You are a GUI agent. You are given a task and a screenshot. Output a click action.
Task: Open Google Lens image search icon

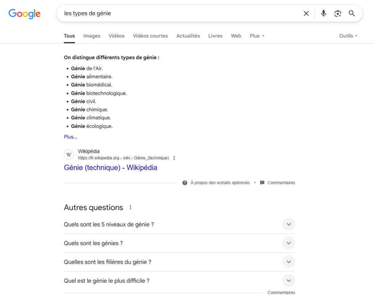[x=337, y=13]
